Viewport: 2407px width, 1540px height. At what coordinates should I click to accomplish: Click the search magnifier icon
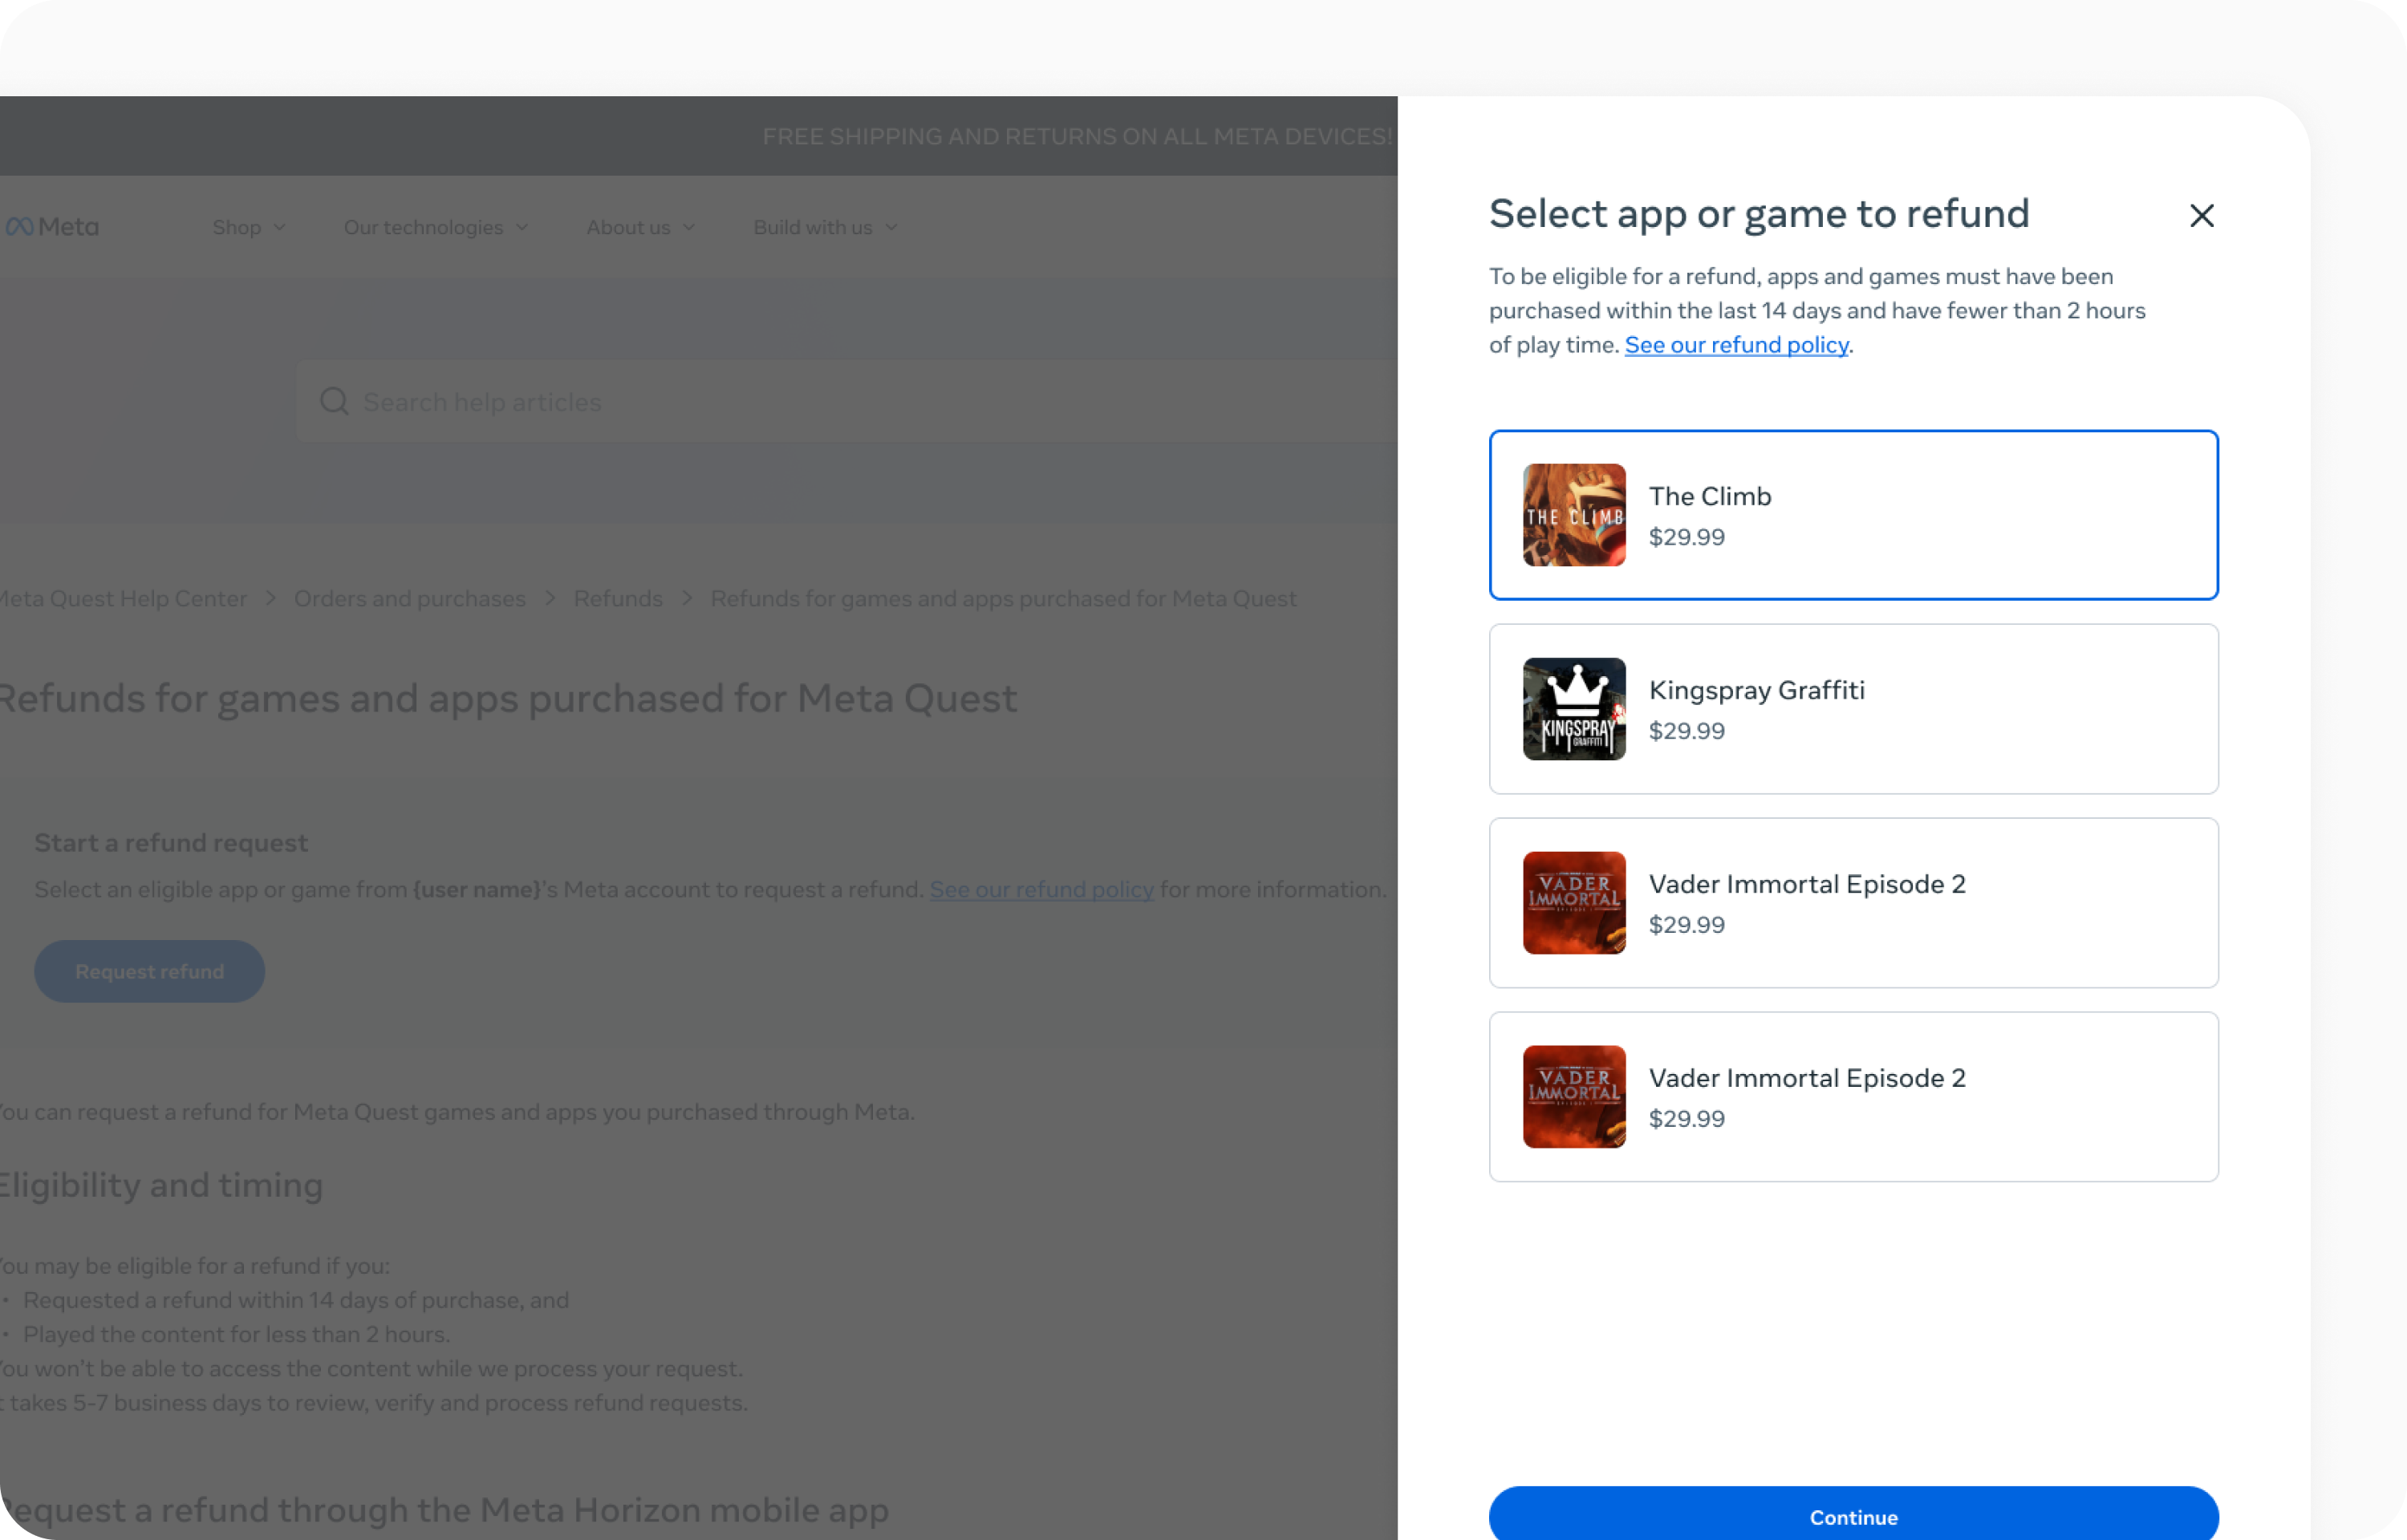click(x=334, y=402)
